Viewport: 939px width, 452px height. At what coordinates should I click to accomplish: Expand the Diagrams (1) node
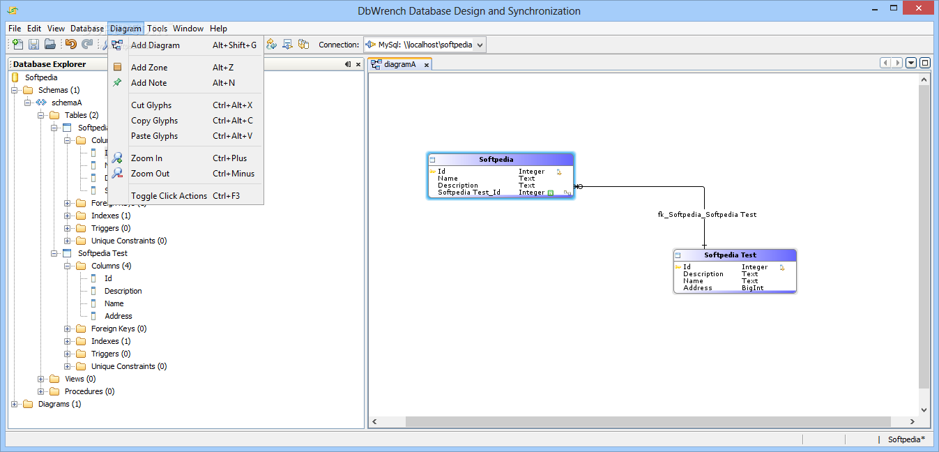[15, 404]
